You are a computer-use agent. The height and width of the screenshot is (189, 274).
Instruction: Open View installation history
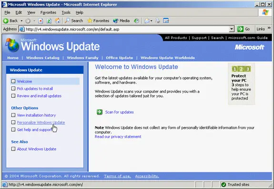pyautogui.click(x=36, y=115)
